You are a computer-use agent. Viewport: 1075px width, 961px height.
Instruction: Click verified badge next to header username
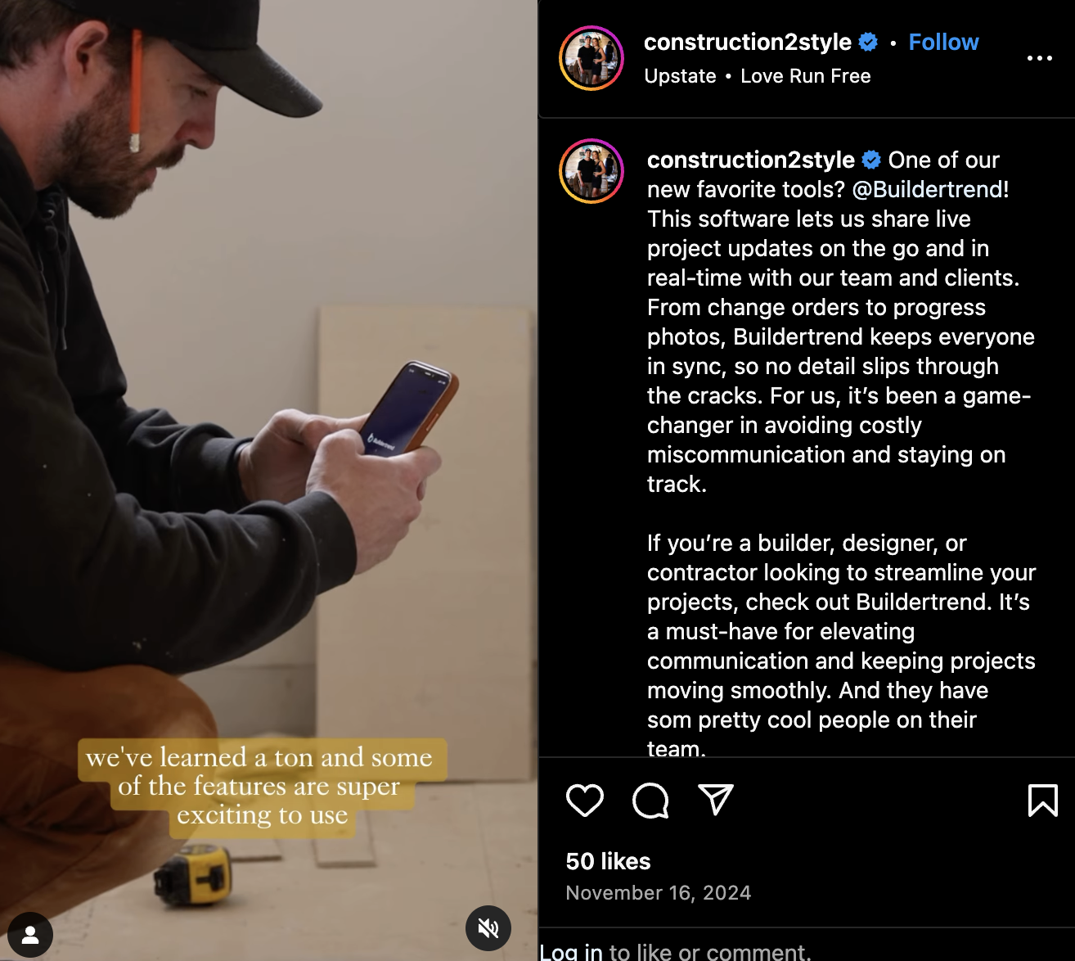pyautogui.click(x=868, y=43)
